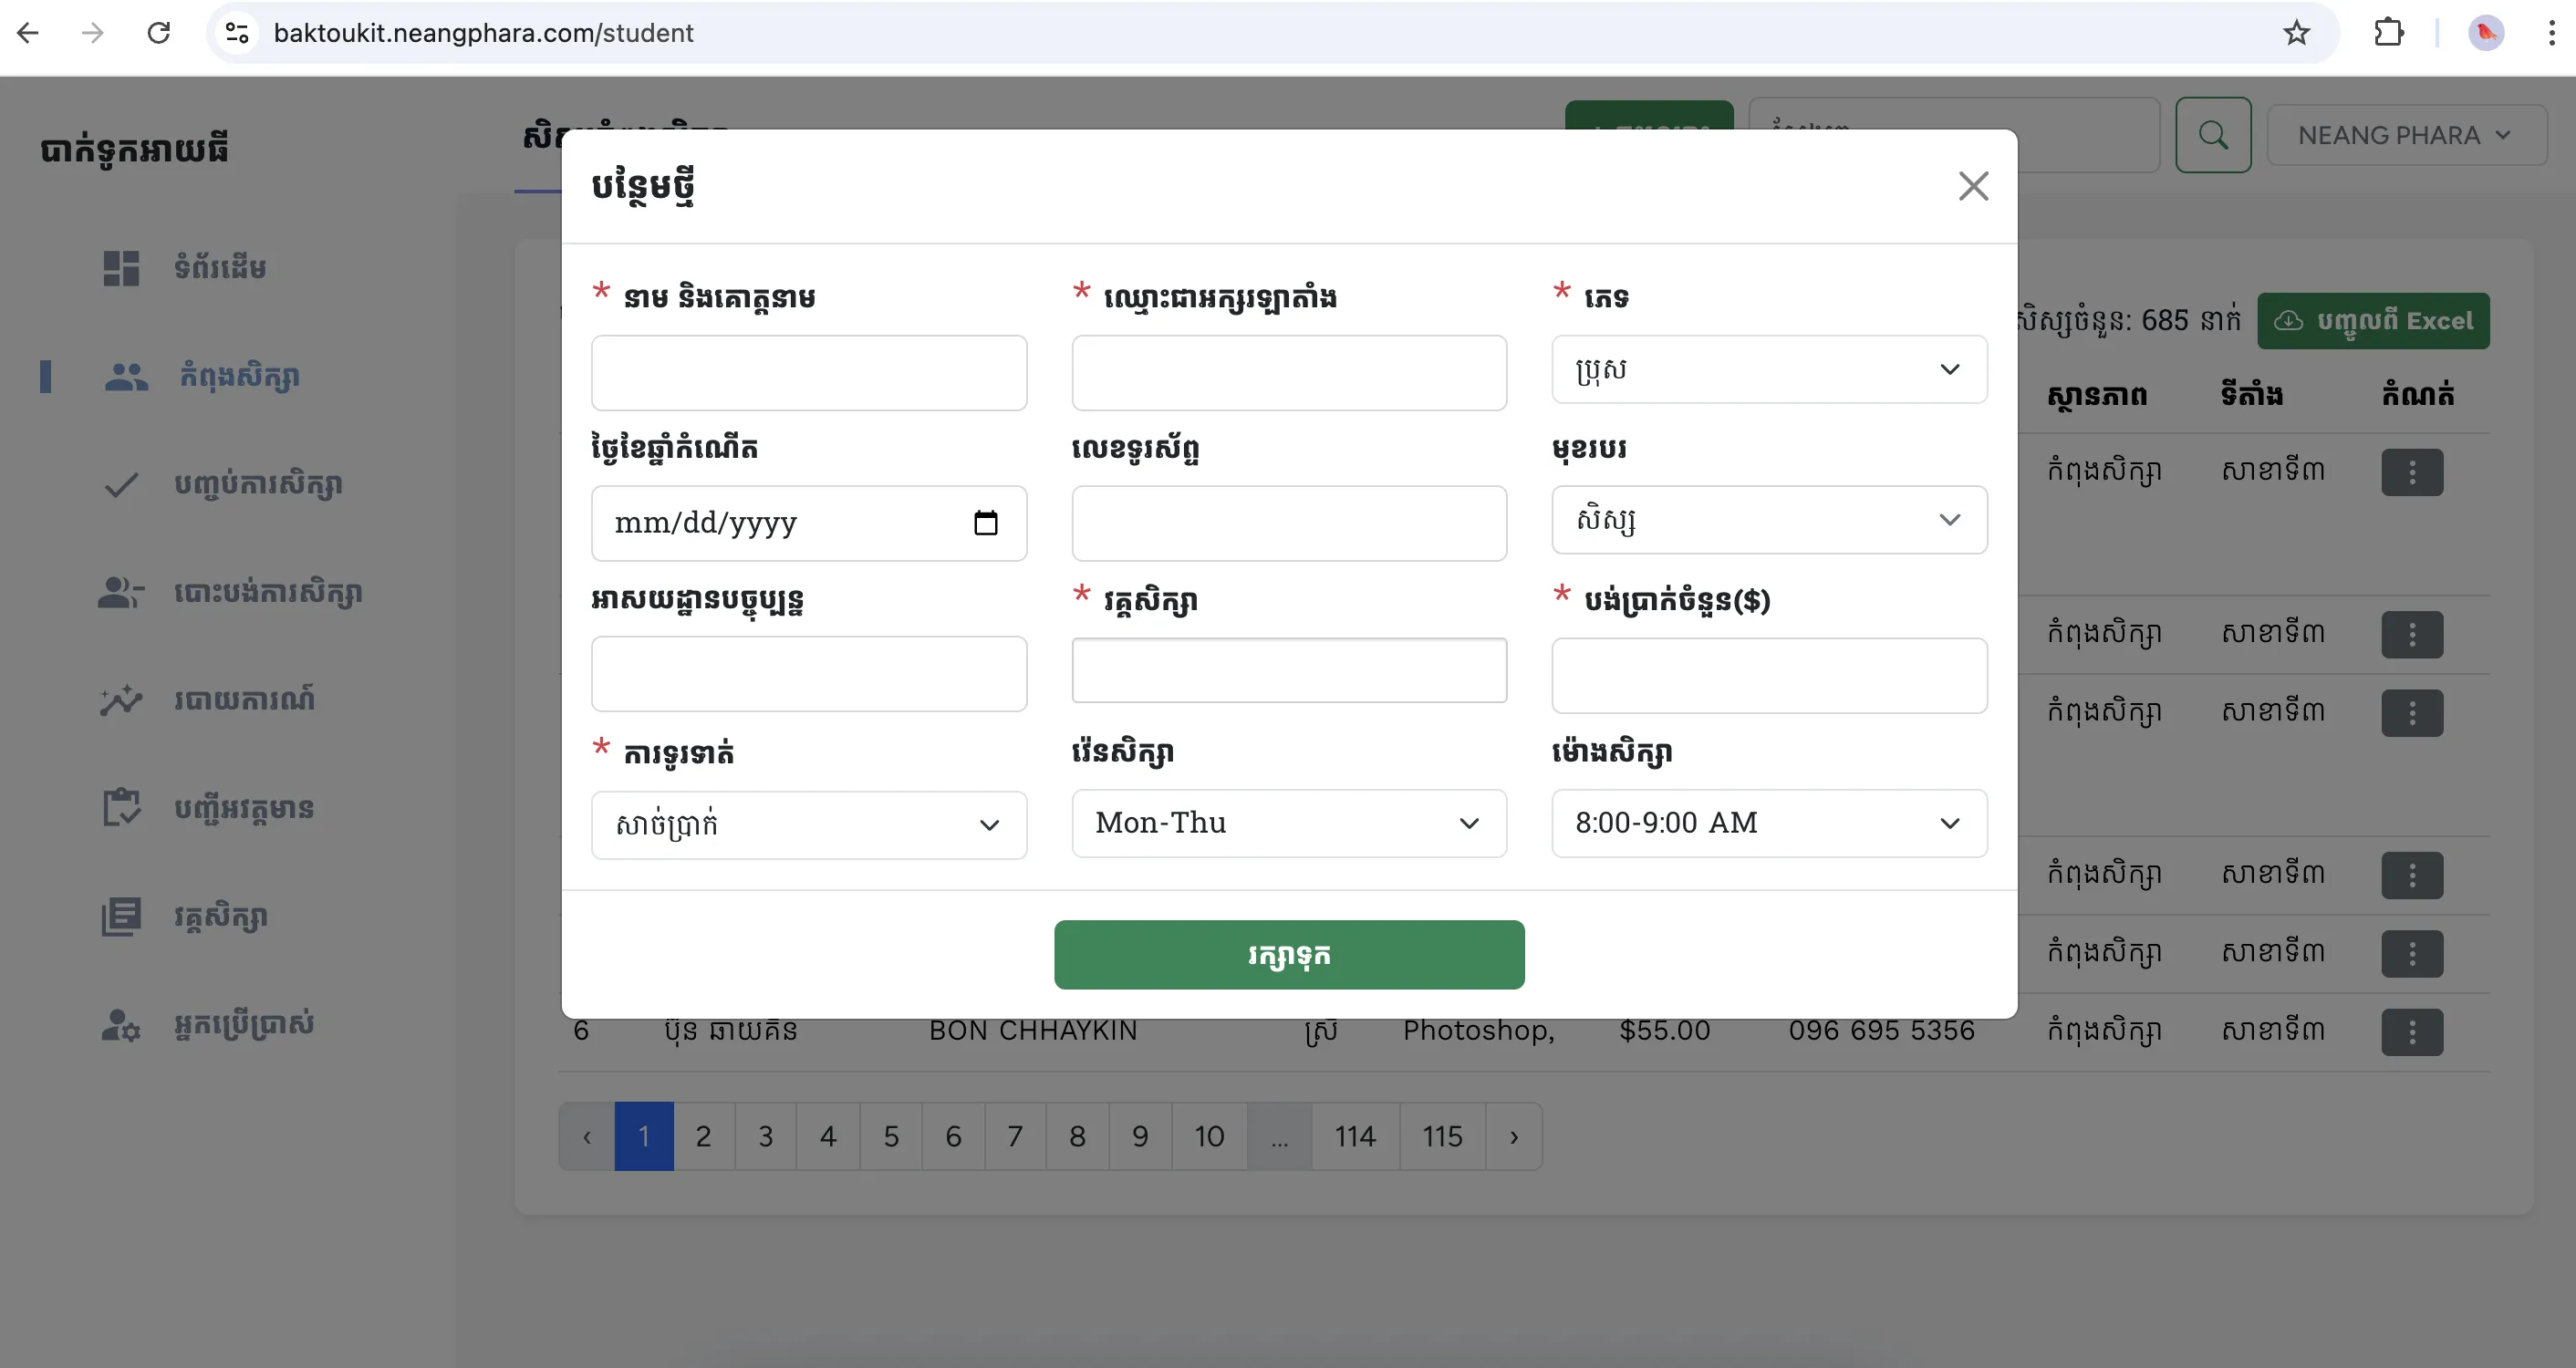Click the Latin name input field
The width and height of the screenshot is (2576, 1368).
pyautogui.click(x=1288, y=373)
